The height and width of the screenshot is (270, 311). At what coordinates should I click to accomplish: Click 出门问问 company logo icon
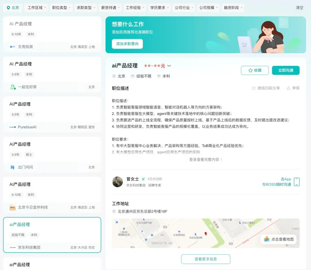pos(12,167)
